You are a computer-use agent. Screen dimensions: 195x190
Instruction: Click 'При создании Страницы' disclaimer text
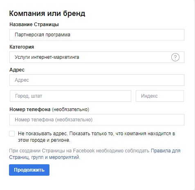tap(37, 151)
